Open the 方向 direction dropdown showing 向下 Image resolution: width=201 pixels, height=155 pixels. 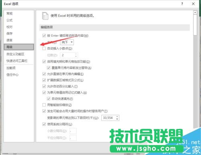67,42
